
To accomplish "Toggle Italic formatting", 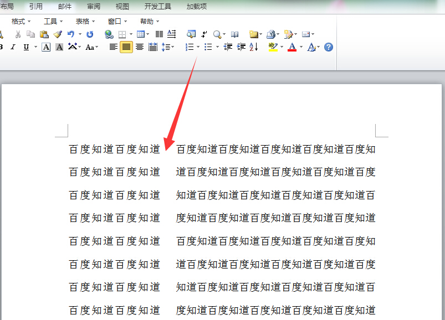I will click(x=13, y=47).
